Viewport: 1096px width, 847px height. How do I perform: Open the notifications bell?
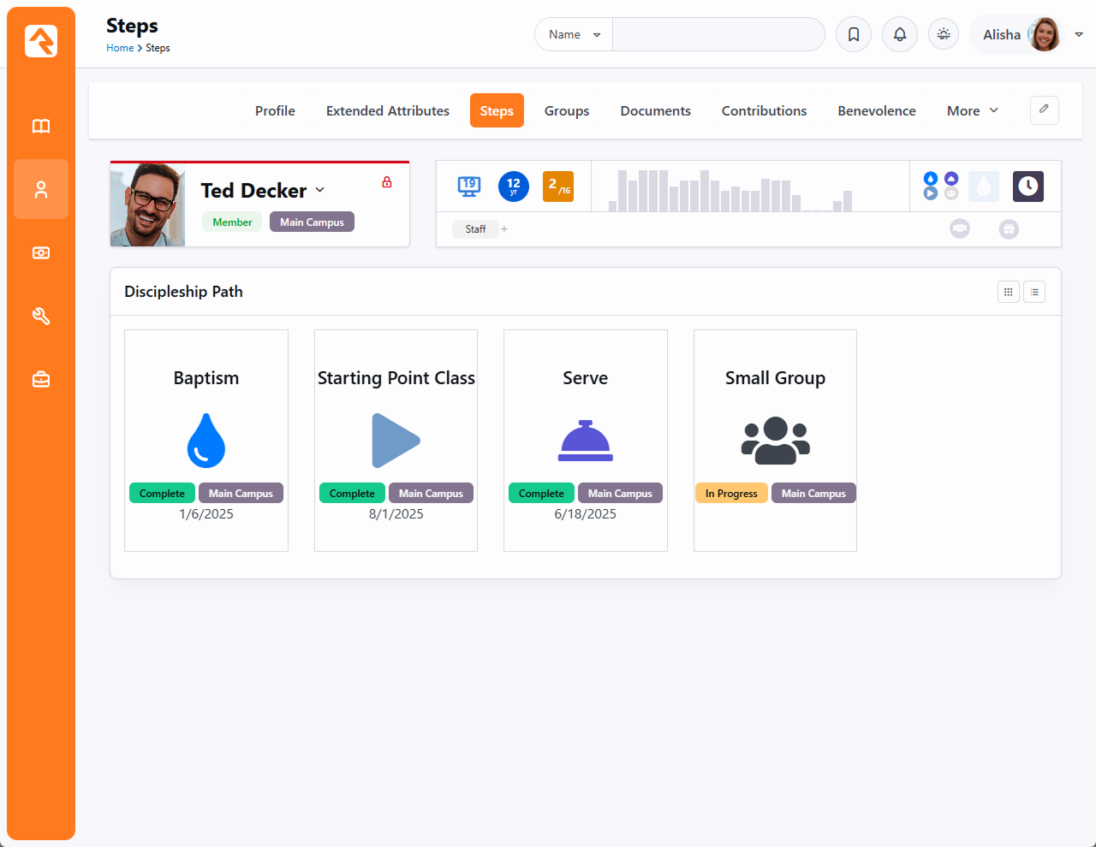click(x=900, y=34)
